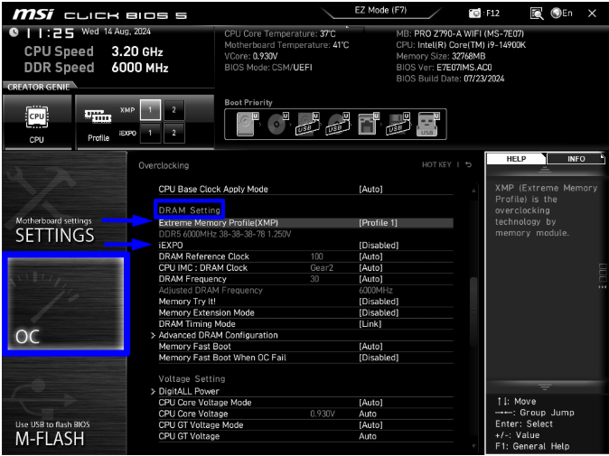
Task: Click the CPU Creator Genie icon
Action: tap(36, 121)
